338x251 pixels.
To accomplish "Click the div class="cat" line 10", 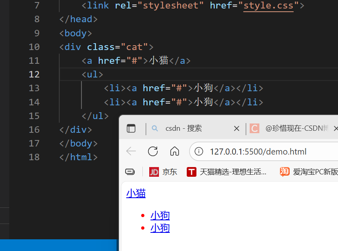I will pyautogui.click(x=106, y=47).
